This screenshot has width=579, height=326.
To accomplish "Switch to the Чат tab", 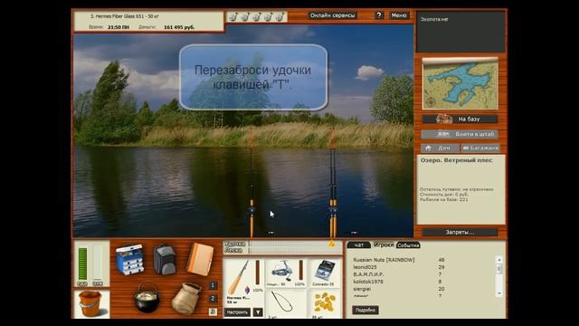I will (x=358, y=245).
